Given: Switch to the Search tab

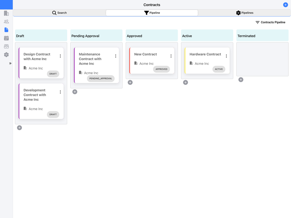Looking at the screenshot, I should tap(59, 13).
